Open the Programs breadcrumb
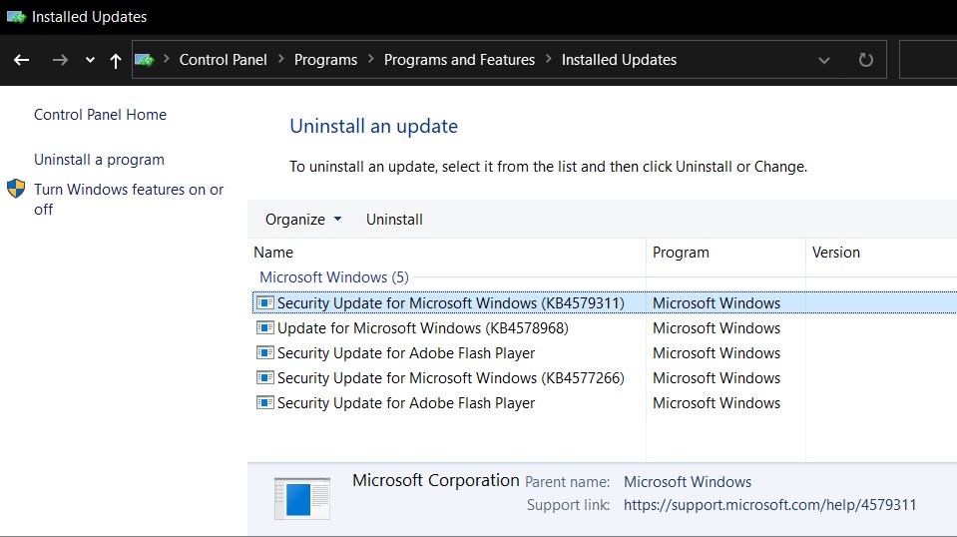Screen dimensions: 957x537 (x=325, y=60)
